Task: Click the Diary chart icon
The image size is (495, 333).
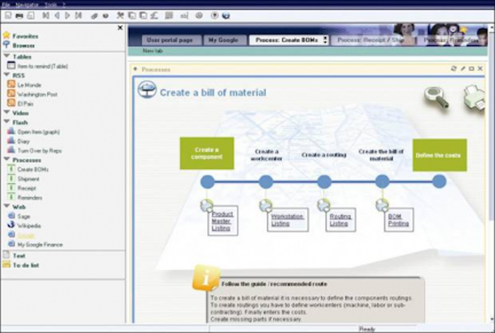Action: (11, 141)
